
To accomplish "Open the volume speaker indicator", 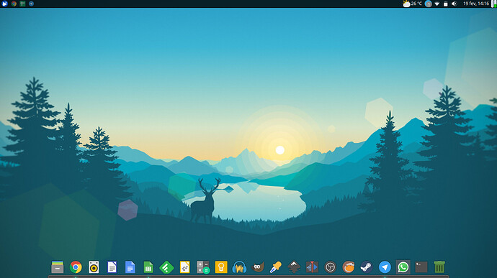I will click(x=455, y=4).
